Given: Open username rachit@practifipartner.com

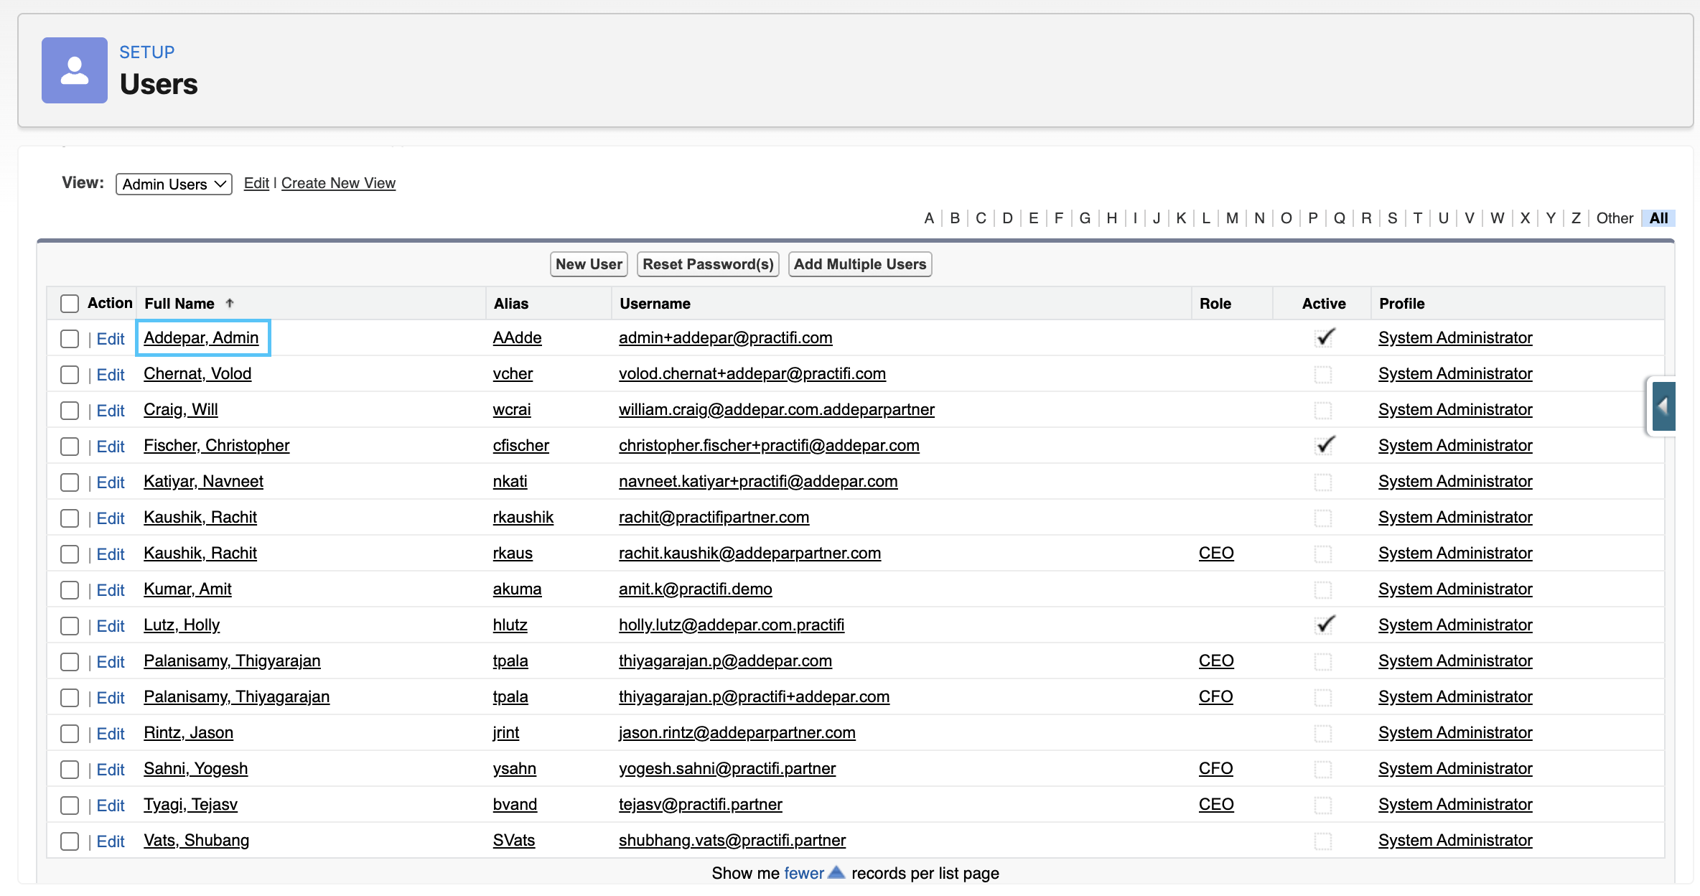Looking at the screenshot, I should click(714, 517).
